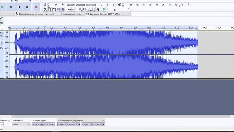Start recording with the red Record button
234x132 pixels.
pos(36,7)
